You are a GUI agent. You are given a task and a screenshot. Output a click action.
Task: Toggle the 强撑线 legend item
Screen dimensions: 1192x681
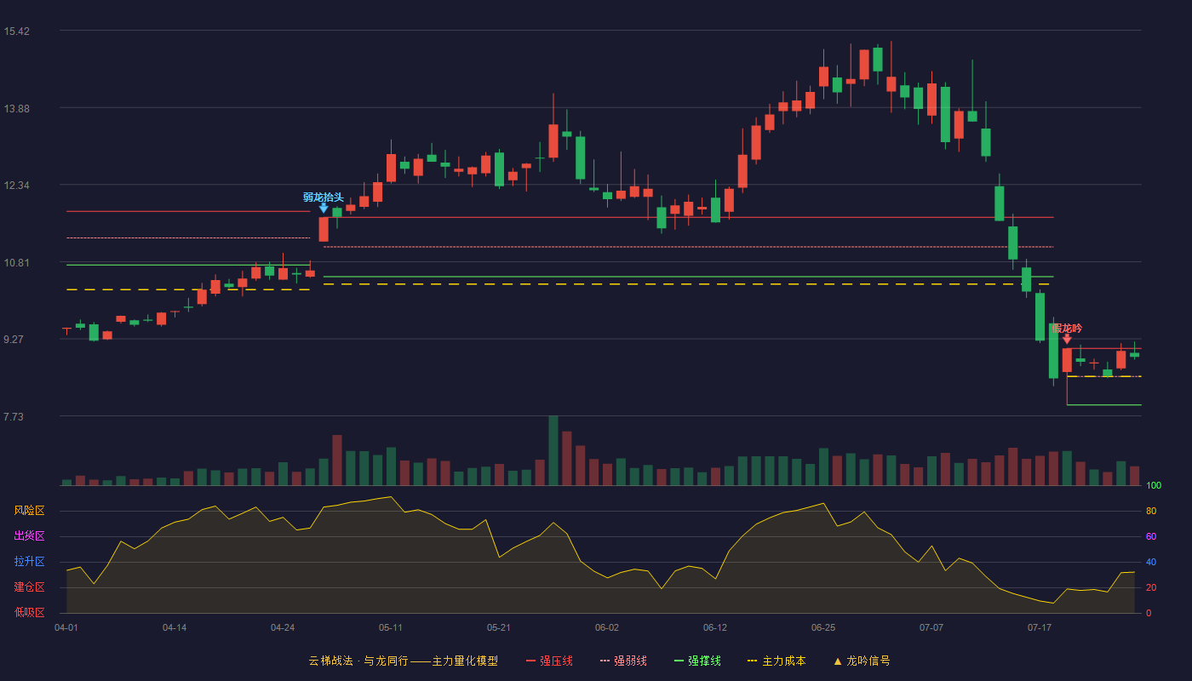[x=697, y=661]
